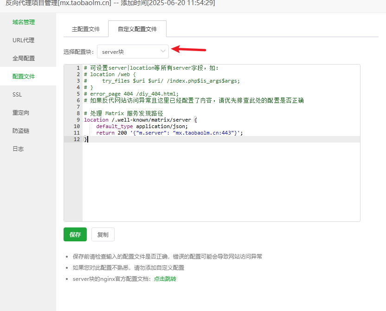Click line number 9 in gutter
This screenshot has width=386, height=311.
click(77, 120)
